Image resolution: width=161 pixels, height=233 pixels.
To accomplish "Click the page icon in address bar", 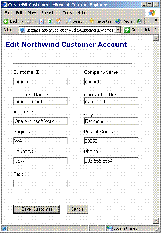I will click(x=22, y=30).
